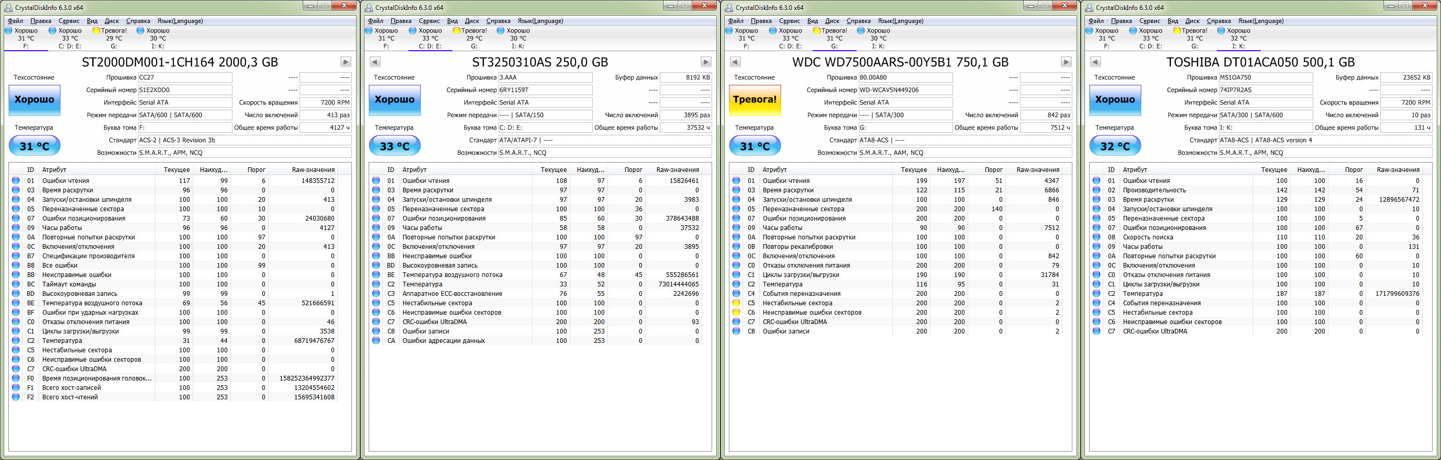Select I: K: disk tab in TOSHIBA window
The image size is (1441, 460).
click(x=1238, y=38)
